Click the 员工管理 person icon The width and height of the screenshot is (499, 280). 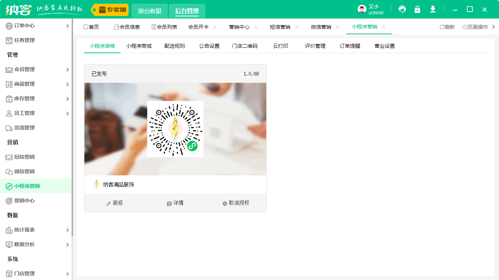[9, 113]
